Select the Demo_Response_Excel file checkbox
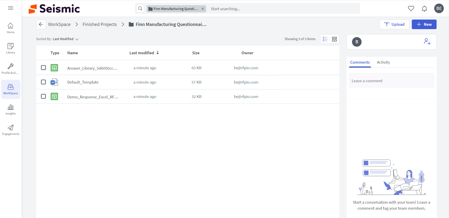The image size is (449, 218). 43,96
